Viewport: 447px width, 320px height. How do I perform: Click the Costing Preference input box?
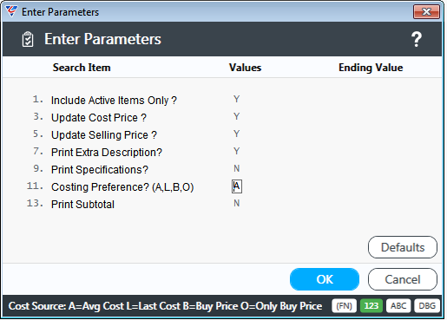pos(237,186)
